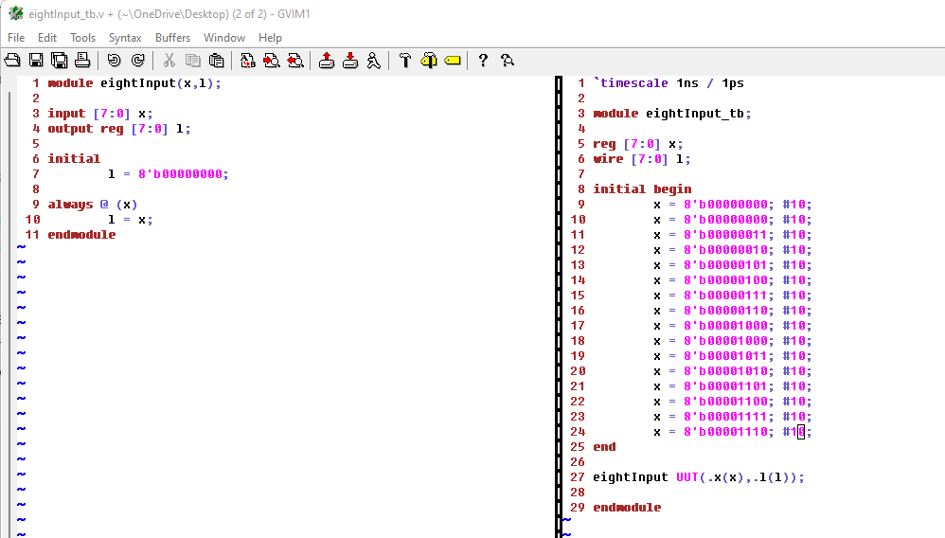
Task: Load a session with the toolbar icon
Action: click(x=327, y=61)
